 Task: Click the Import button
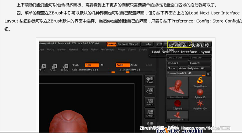[x=177, y=63]
